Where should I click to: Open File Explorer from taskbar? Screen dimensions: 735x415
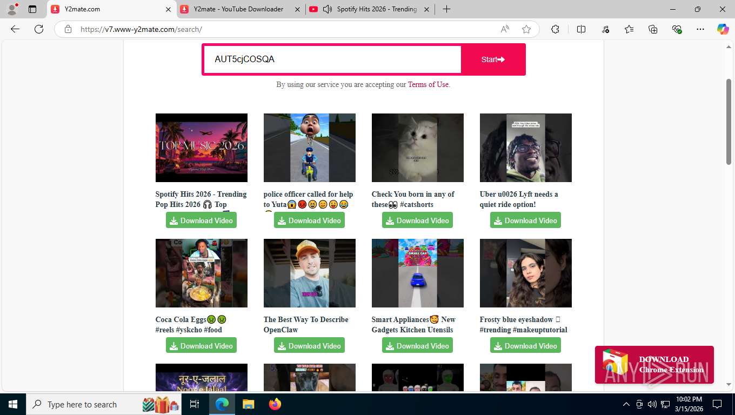coord(248,404)
